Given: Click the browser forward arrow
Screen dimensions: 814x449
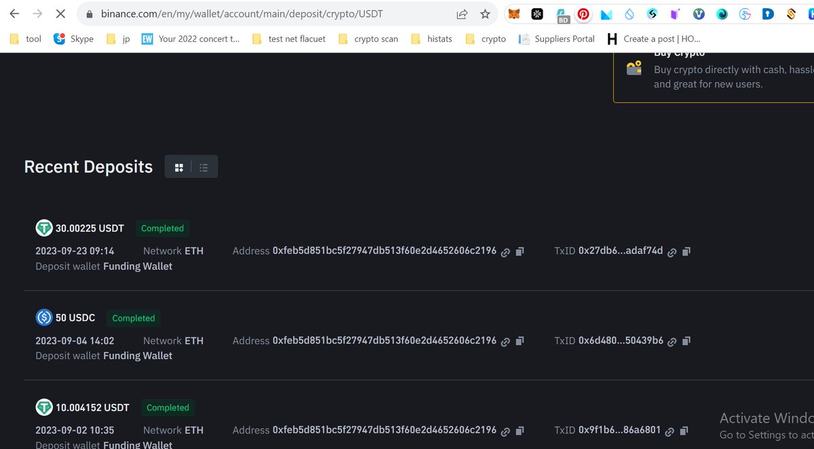Looking at the screenshot, I should click(37, 14).
